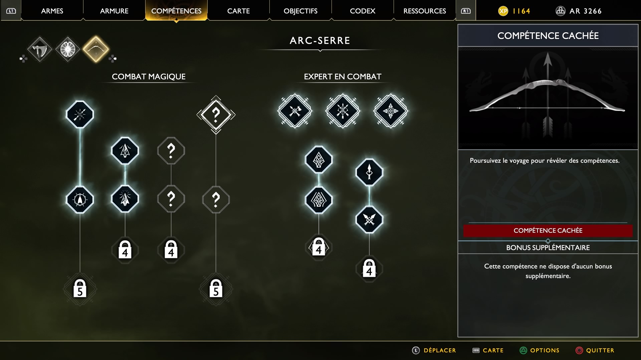Screen dimensions: 641x360
Task: Click the L1 previous tab button
Action: pos(11,11)
